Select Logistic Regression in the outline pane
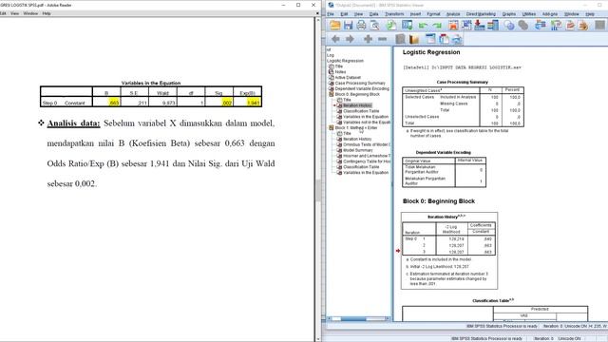The height and width of the screenshot is (342, 608). coord(345,61)
